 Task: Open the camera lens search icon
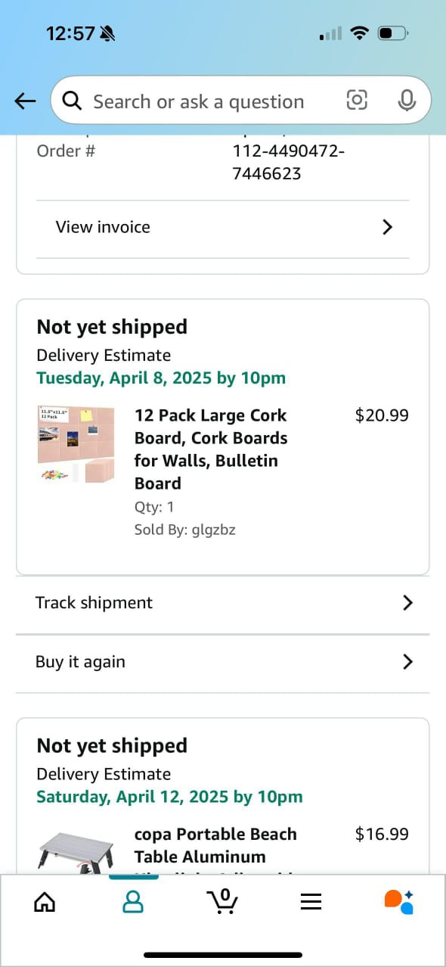point(357,100)
